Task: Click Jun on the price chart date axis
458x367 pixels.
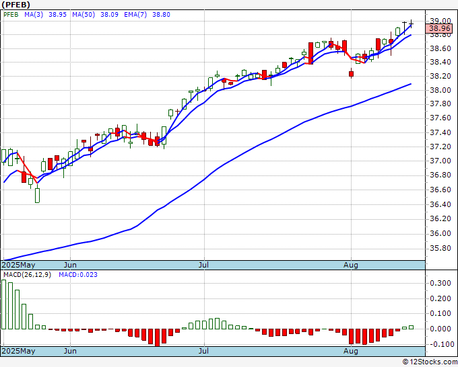Action: [x=70, y=265]
